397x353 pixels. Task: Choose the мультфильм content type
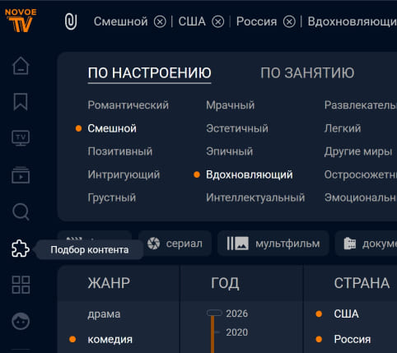[273, 244]
